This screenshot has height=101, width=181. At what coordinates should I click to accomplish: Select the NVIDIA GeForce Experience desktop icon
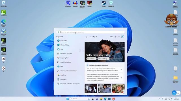(3, 51)
